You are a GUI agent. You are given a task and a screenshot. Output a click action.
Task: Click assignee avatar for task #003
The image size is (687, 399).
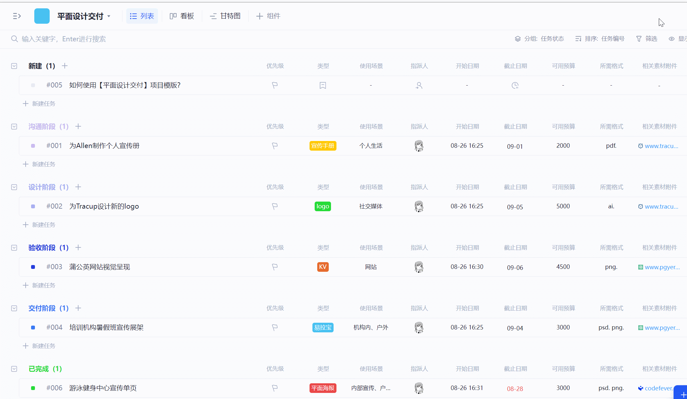419,267
